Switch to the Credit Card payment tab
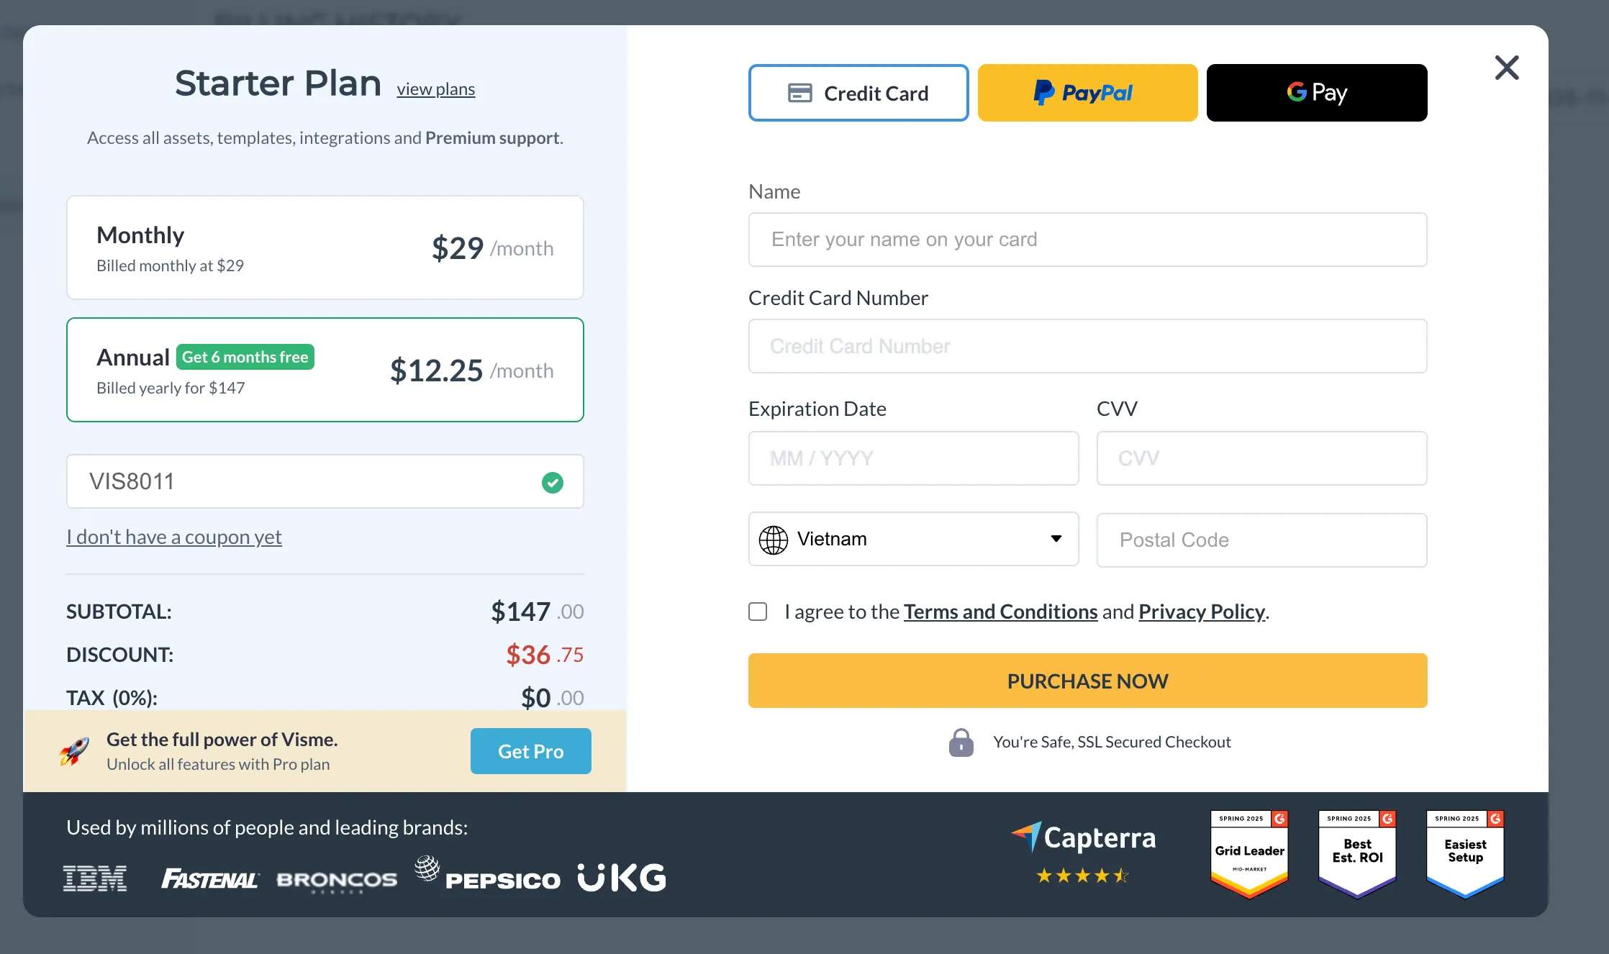Screen dimensions: 1609x954 (858, 93)
